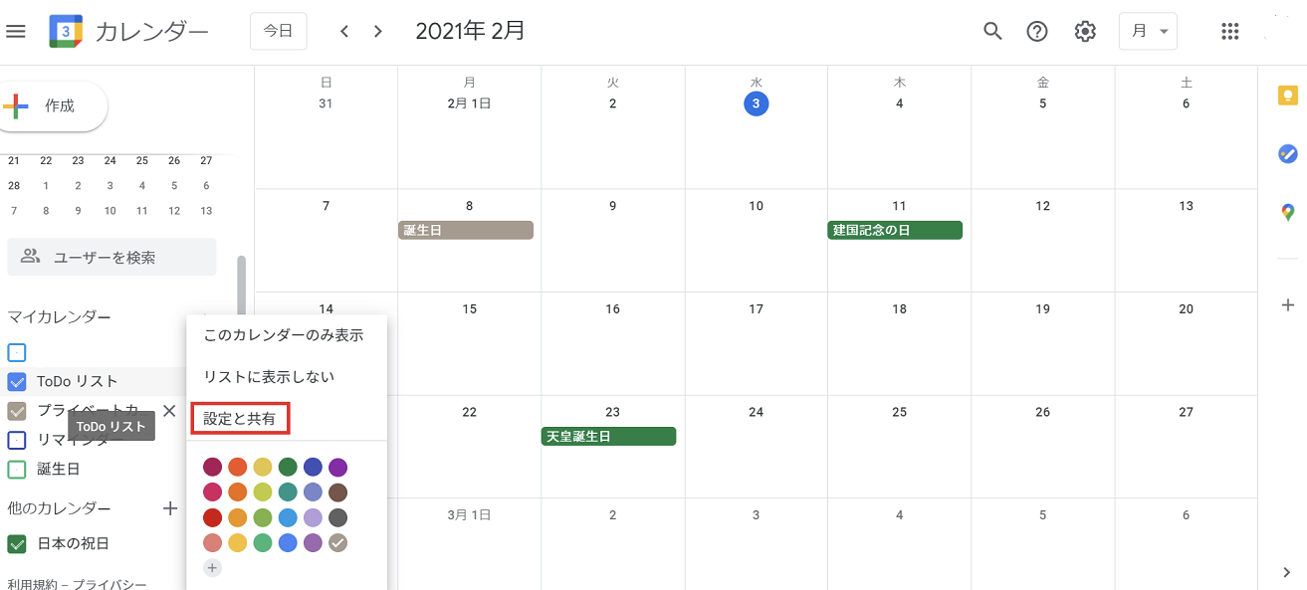Add a custom color with plus swatch

[212, 568]
